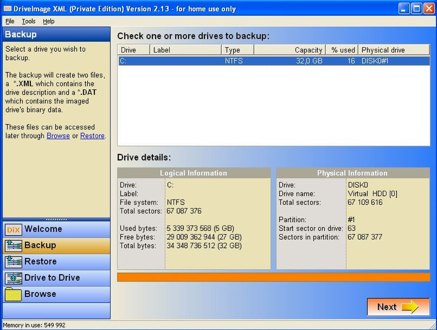Click the Free bytes value 29 009 362 944
437x330 pixels.
(x=204, y=237)
